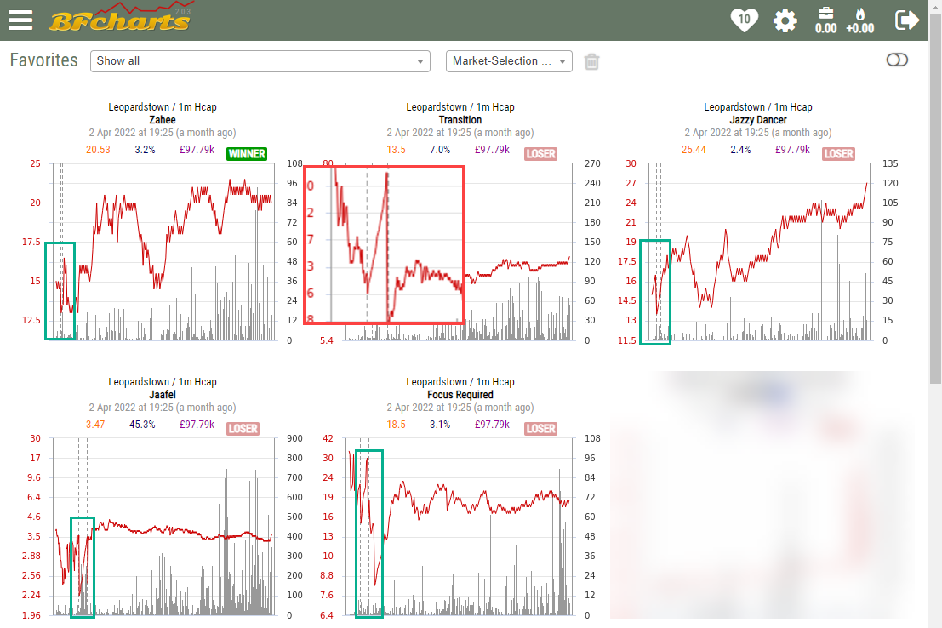Open favorites heart icon showing 10

pos(744,20)
